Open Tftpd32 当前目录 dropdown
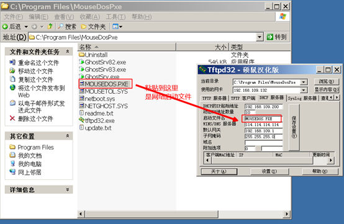The width and height of the screenshot is (344, 224). [304, 82]
